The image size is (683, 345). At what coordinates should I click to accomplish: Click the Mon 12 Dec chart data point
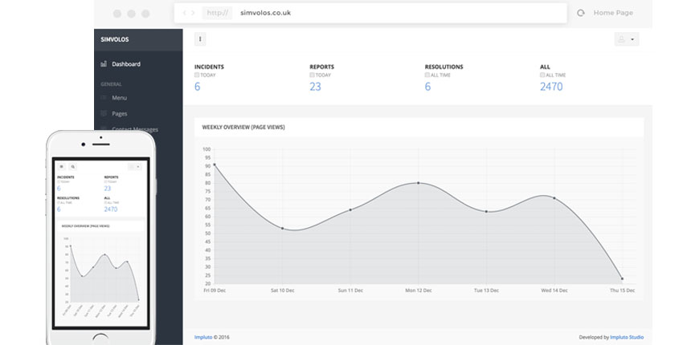point(418,183)
